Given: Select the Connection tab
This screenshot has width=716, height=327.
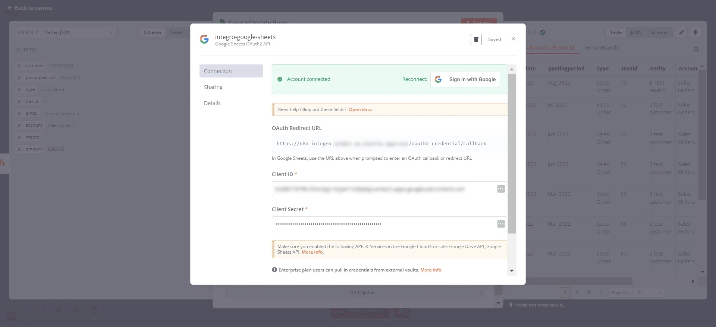Looking at the screenshot, I should [231, 71].
